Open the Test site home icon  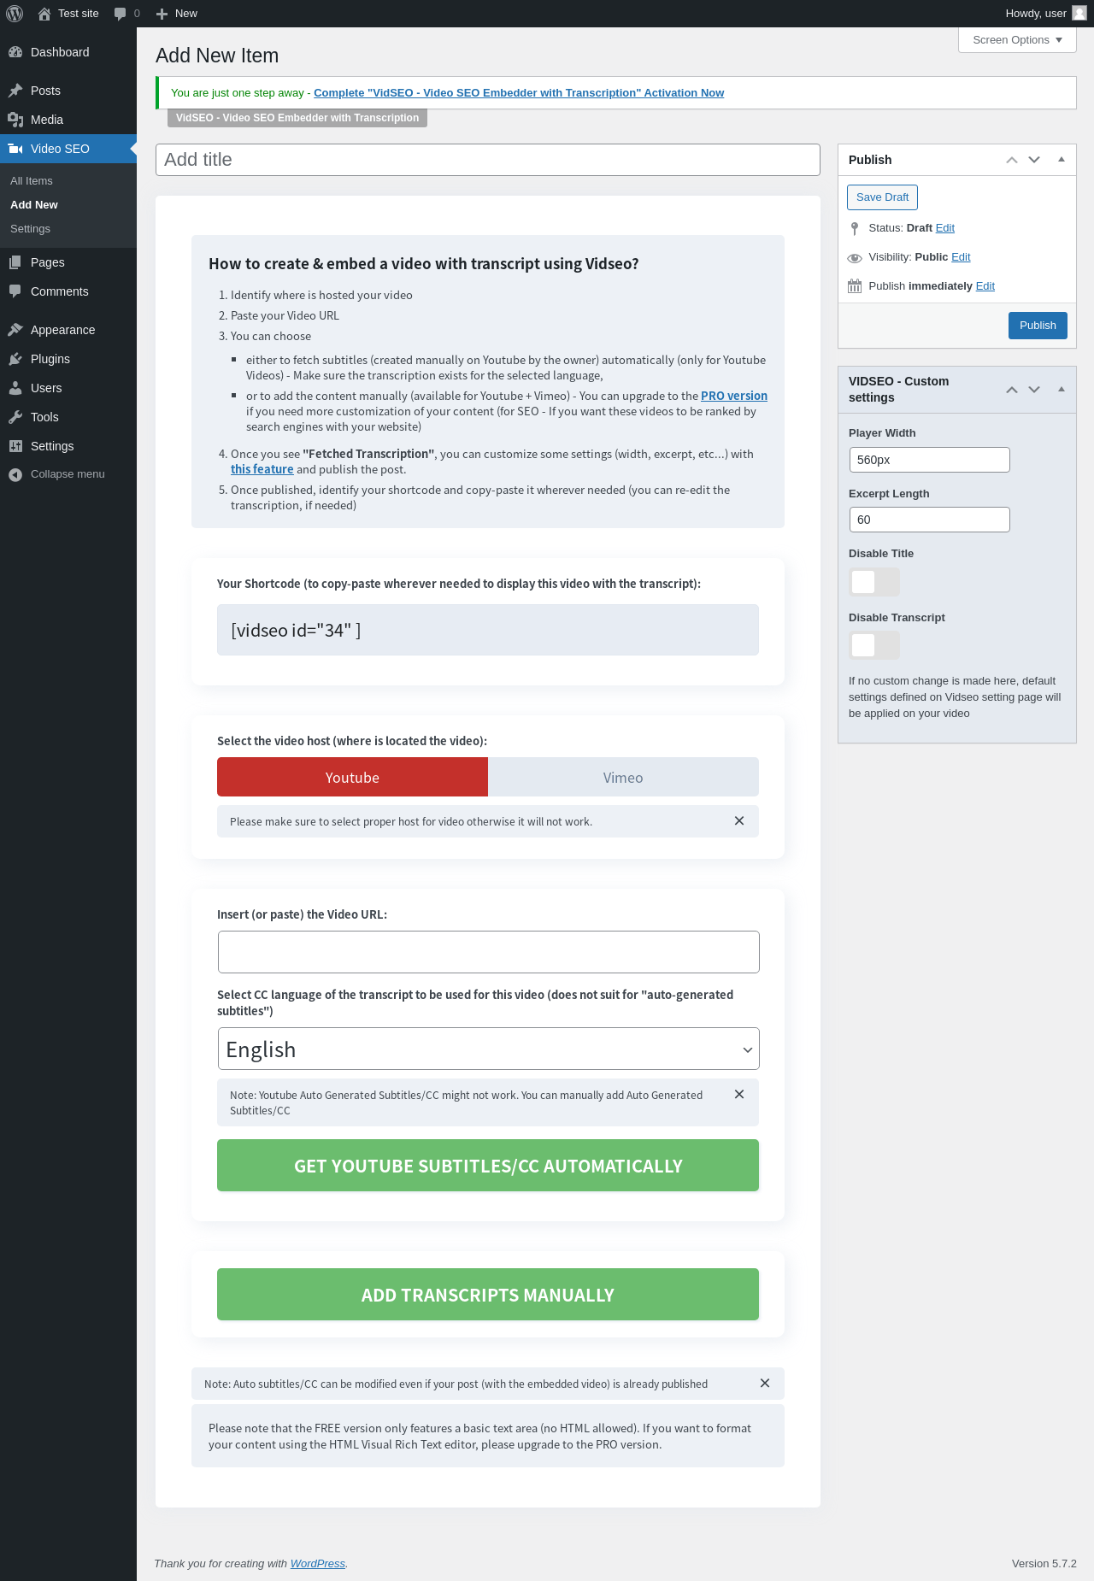(44, 14)
